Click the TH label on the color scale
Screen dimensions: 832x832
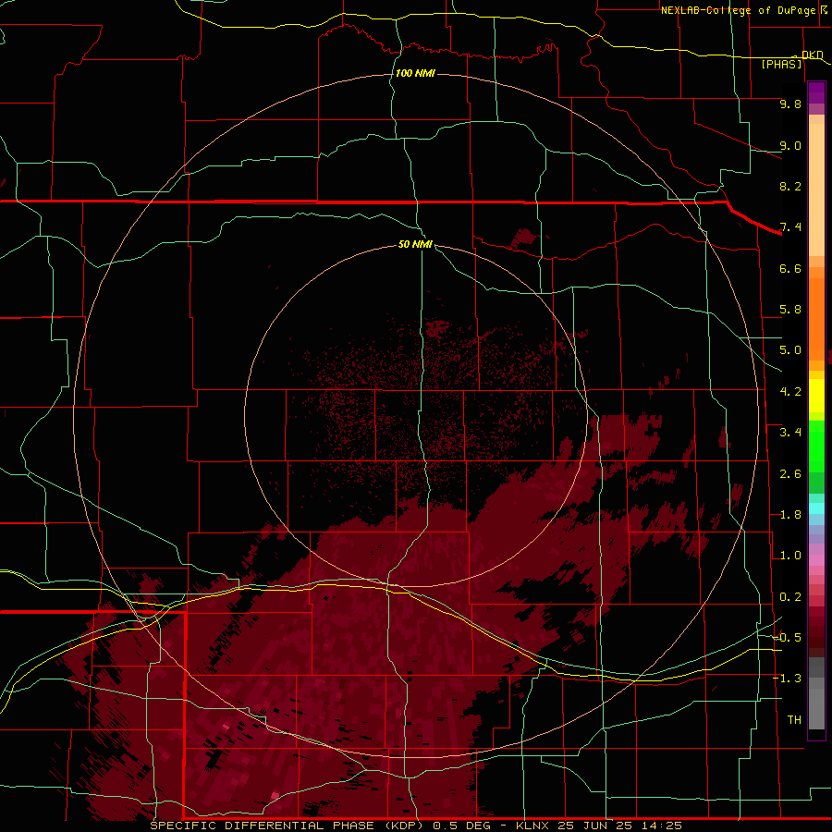coord(794,720)
